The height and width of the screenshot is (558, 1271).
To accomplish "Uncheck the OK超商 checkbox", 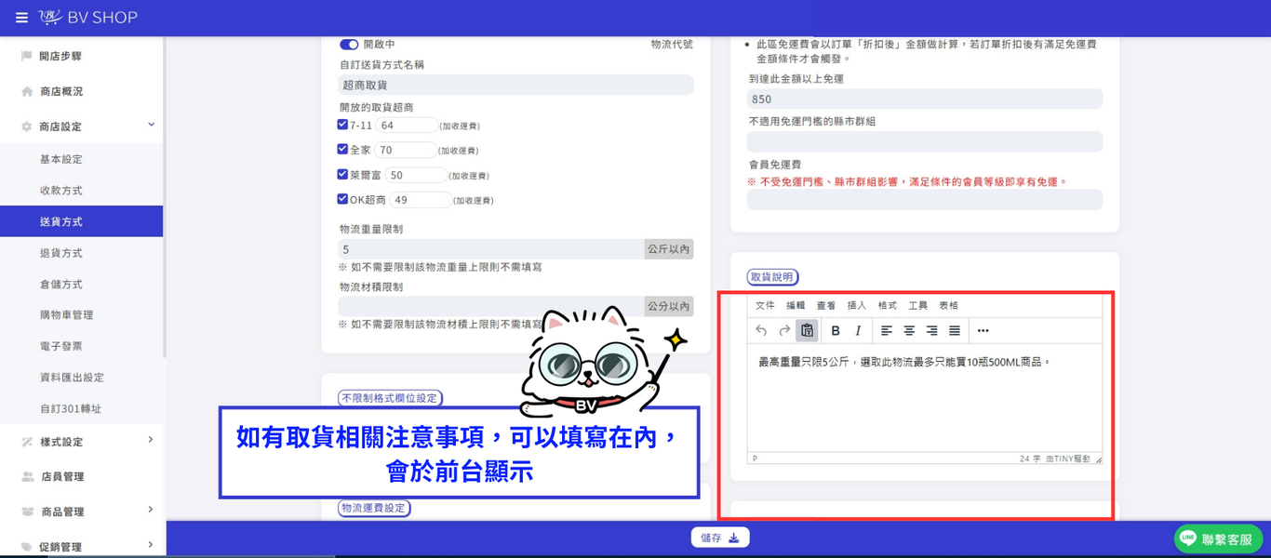I will click(342, 199).
